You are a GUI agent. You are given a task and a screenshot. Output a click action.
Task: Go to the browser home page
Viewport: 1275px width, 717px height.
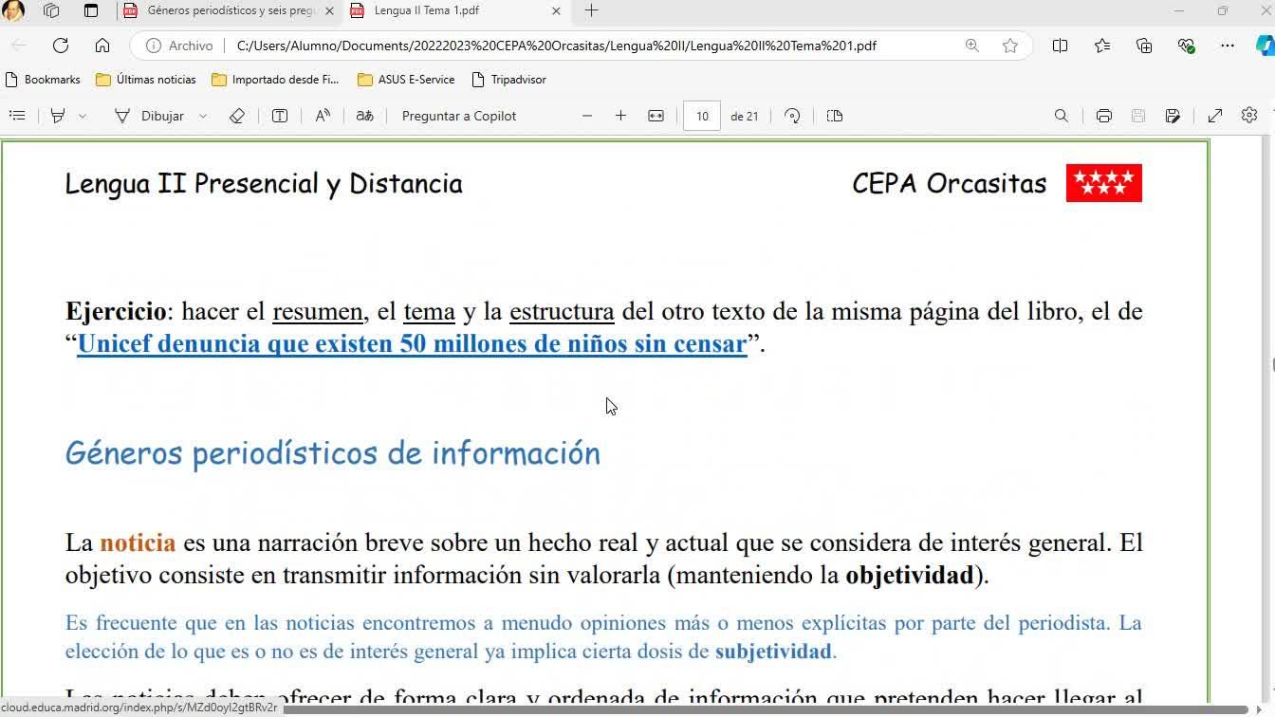pyautogui.click(x=102, y=46)
